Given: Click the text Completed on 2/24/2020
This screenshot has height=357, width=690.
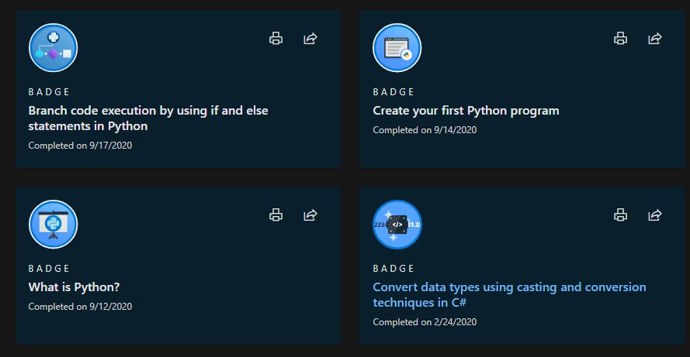Looking at the screenshot, I should coord(425,322).
